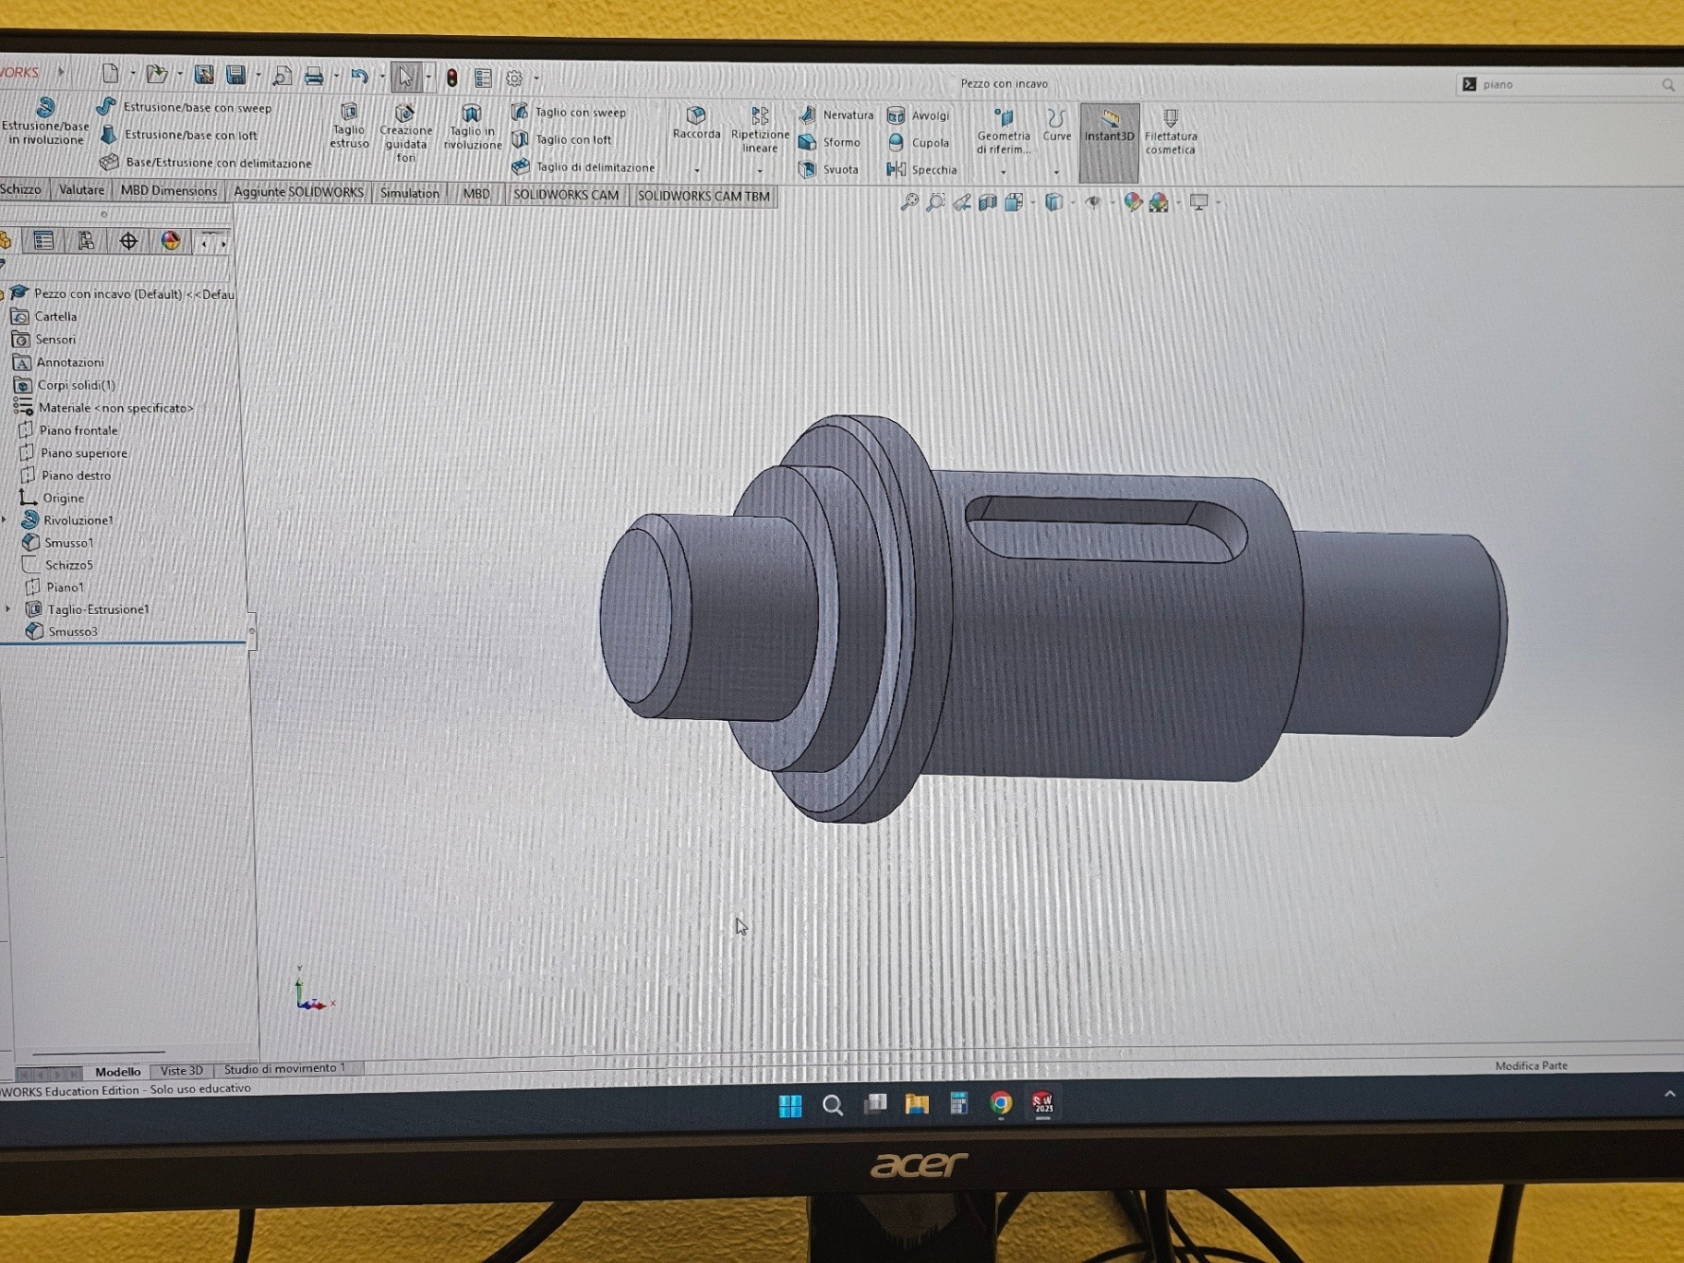Open the MBD Dimensions tab
This screenshot has height=1263, width=1684.
click(169, 191)
